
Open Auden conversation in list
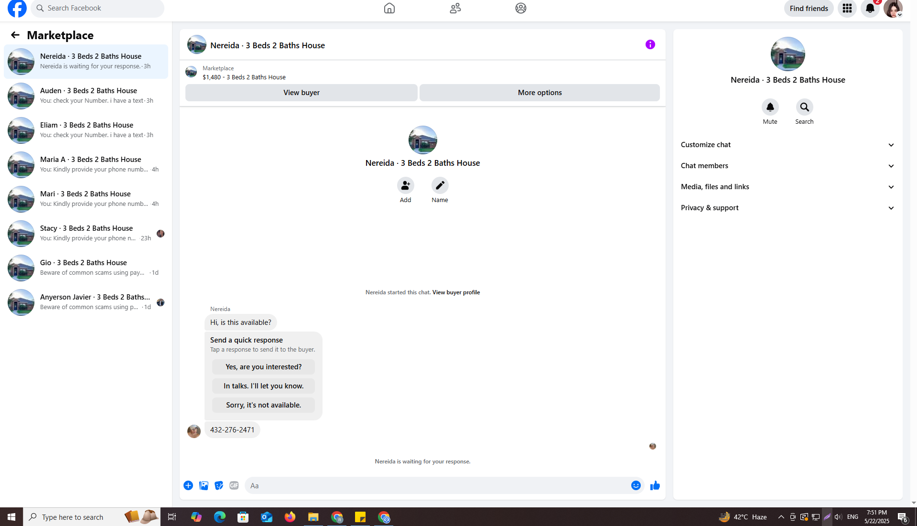(86, 96)
